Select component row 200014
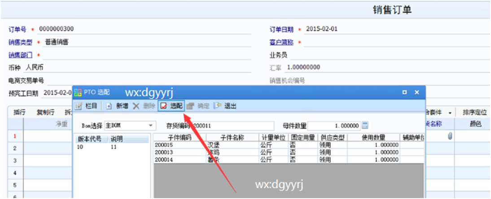Viewport: 491px width, 199px height. pyautogui.click(x=289, y=160)
